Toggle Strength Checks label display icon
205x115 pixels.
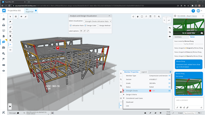point(169,91)
